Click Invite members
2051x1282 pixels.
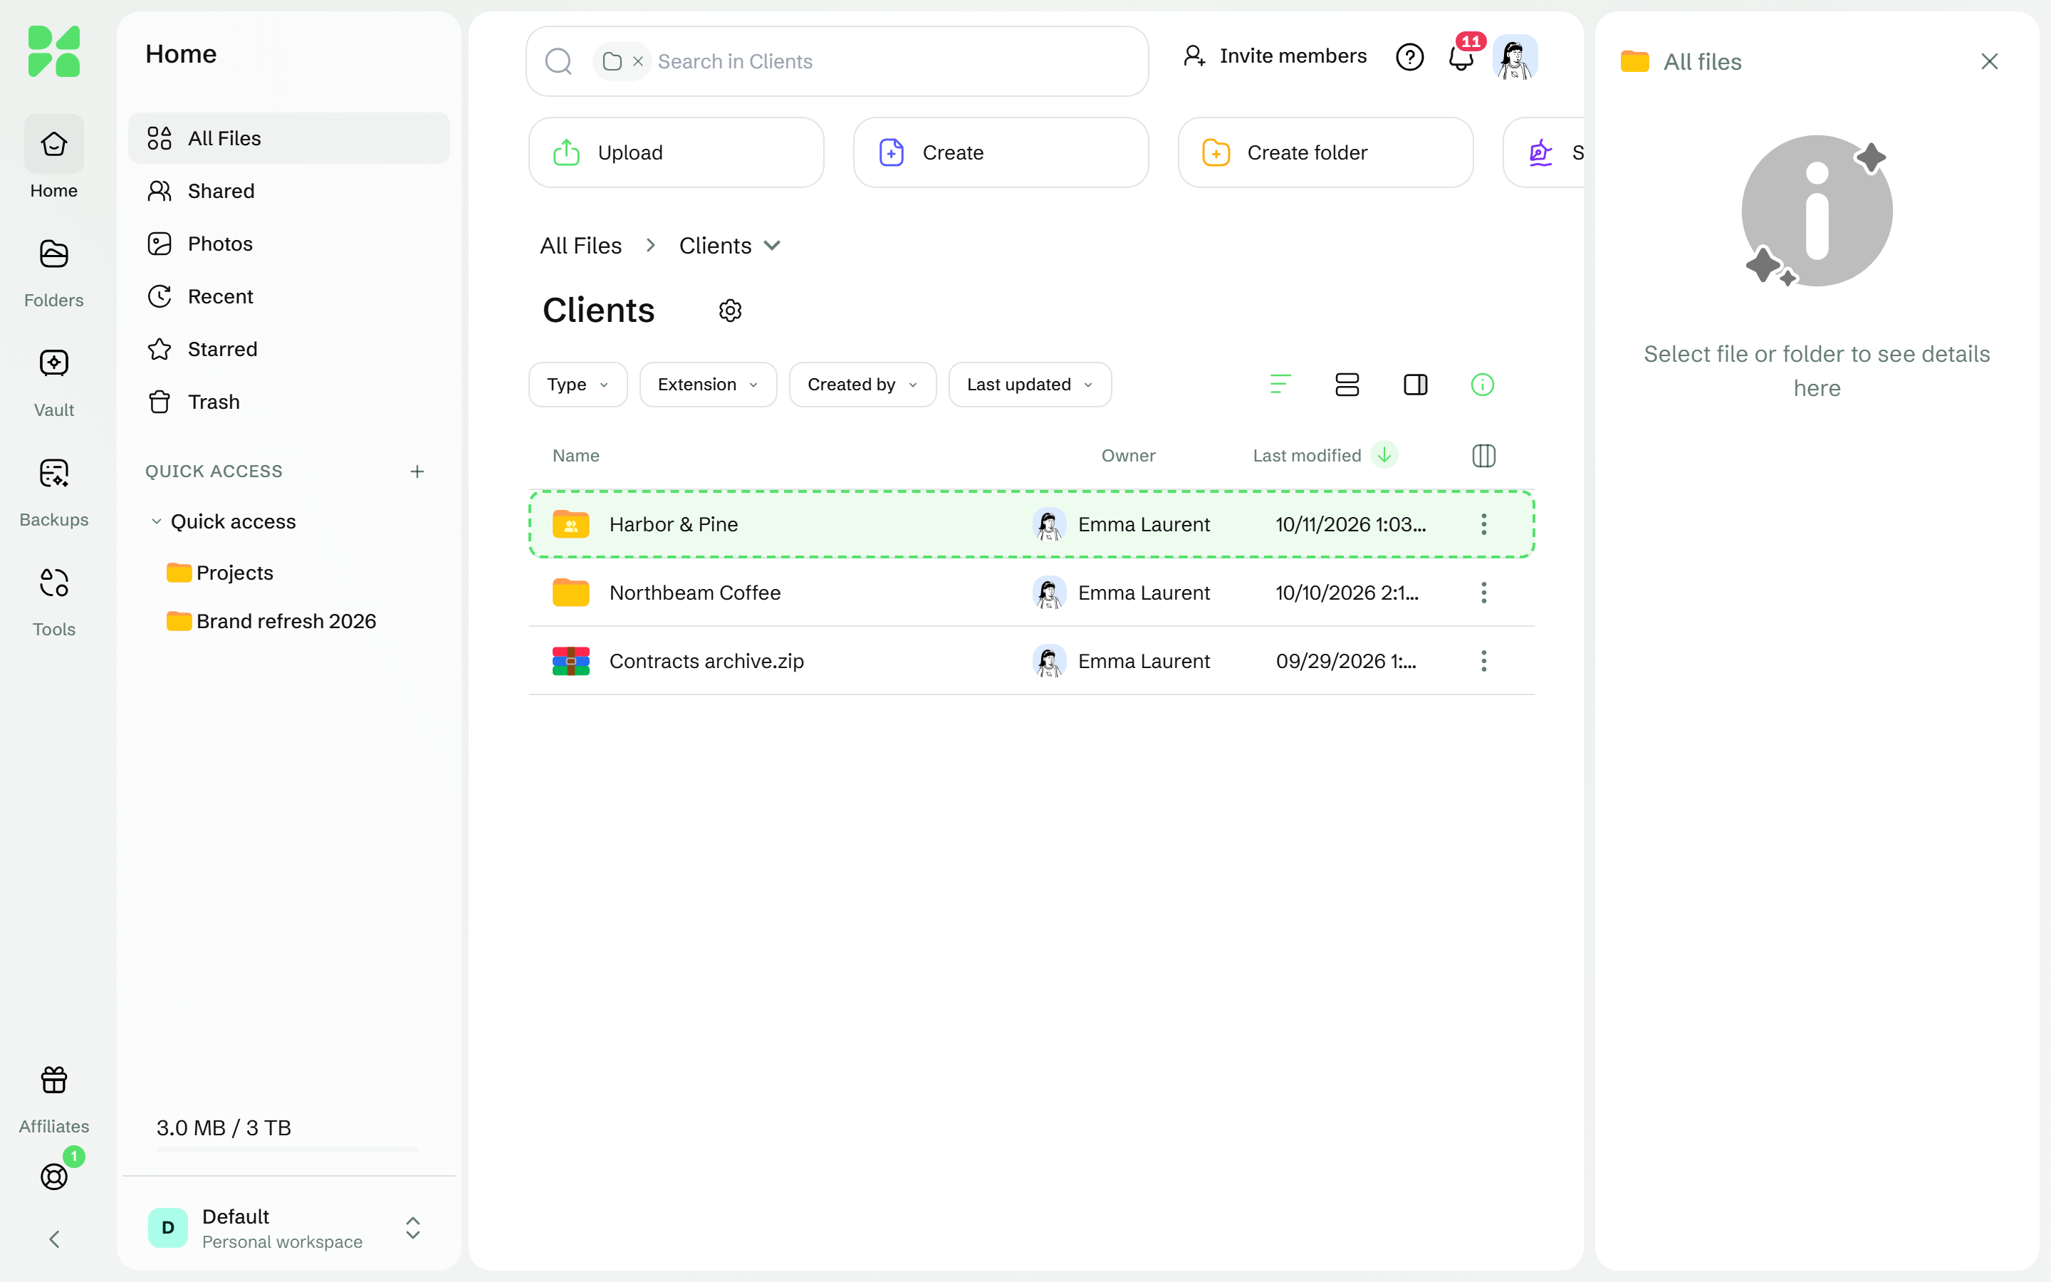pos(1275,56)
